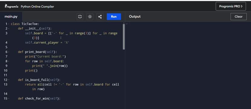Screen dimensions: 251x109
Task: Click the Programiz logo
Action: pyautogui.click(x=11, y=6)
